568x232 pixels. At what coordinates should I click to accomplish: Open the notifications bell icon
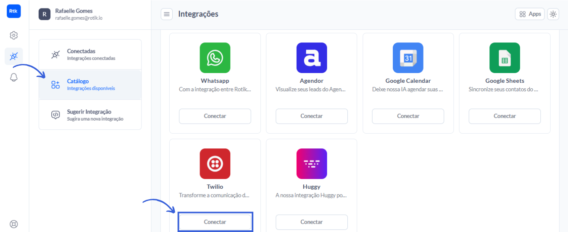[x=13, y=78]
